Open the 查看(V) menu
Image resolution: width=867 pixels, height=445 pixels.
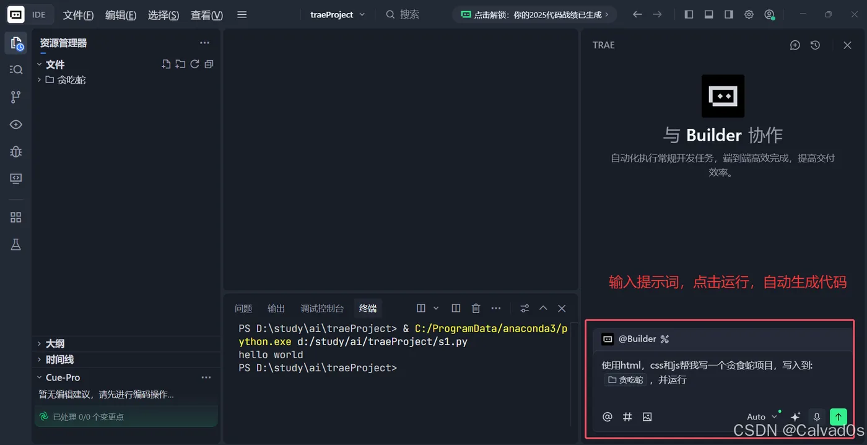[x=207, y=15]
